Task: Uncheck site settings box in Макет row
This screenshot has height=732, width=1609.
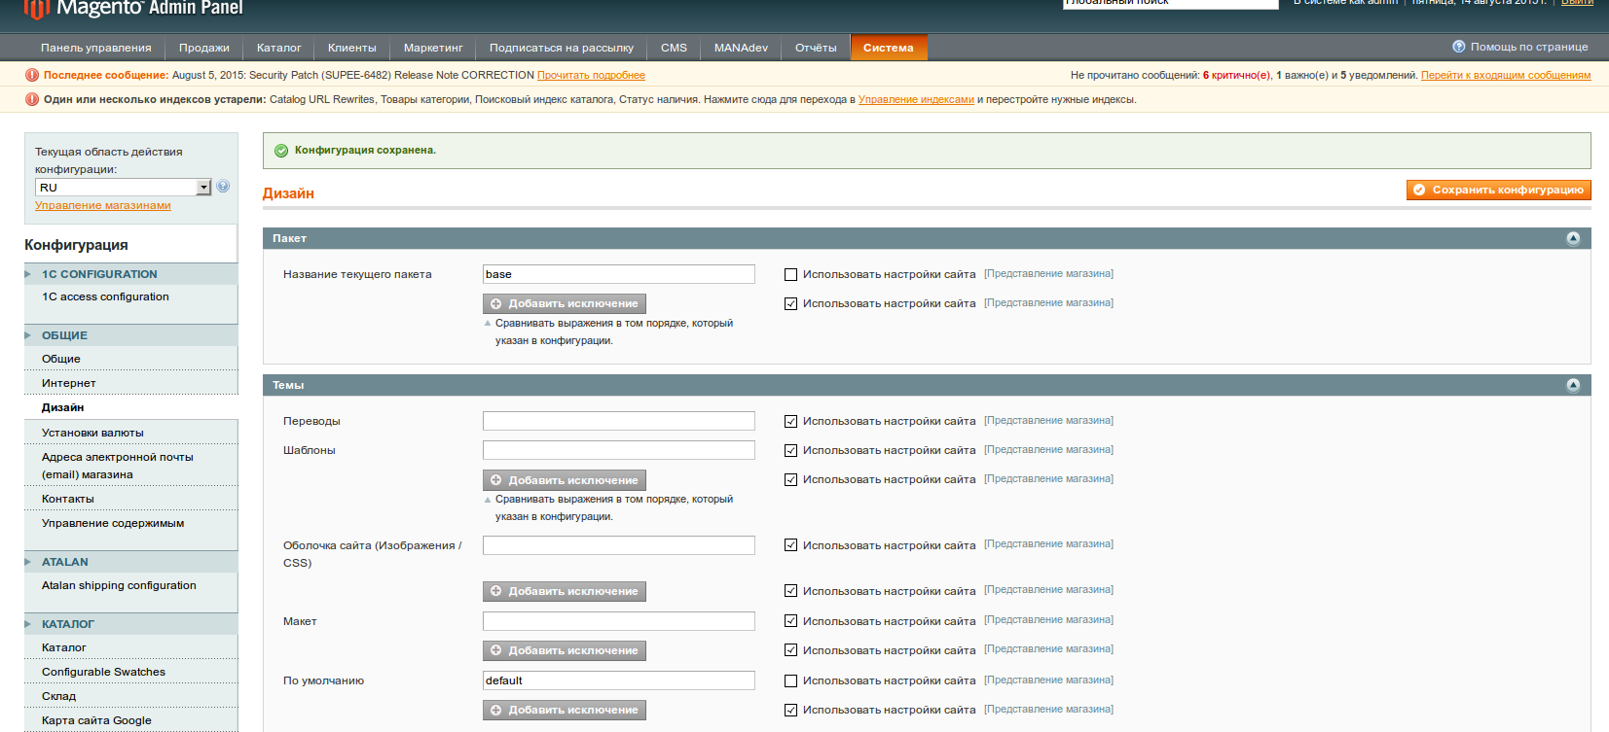Action: pyautogui.click(x=791, y=621)
